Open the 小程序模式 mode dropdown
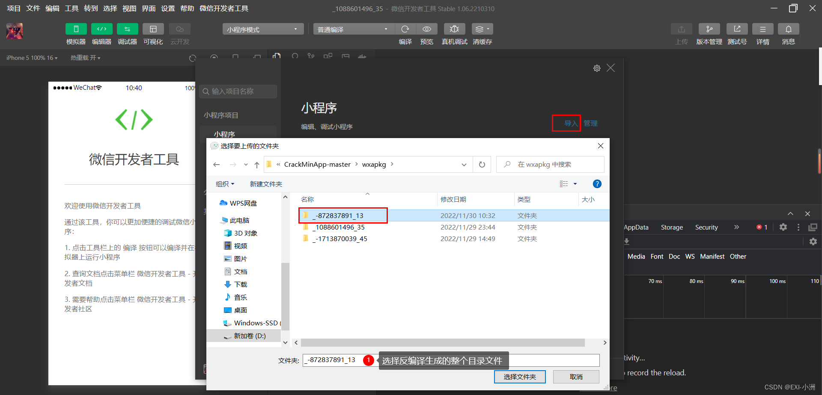822x395 pixels. 263,29
